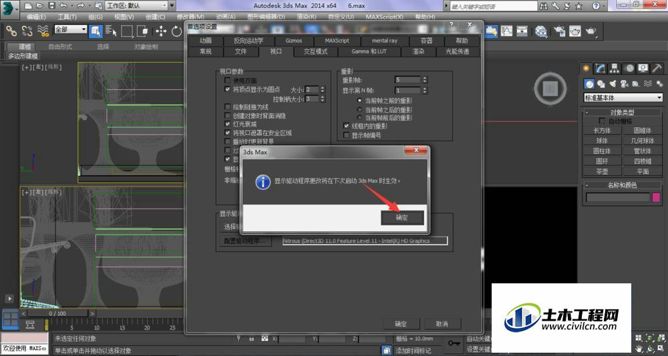Click the binoculars search icon
Screen dimensions: 668x356
point(544,6)
